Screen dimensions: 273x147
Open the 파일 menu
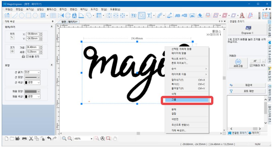9,9
